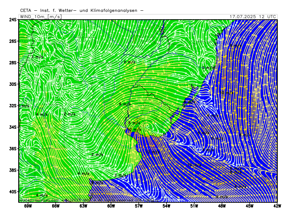Click the 38S latitude label
Viewport: 296px width, 222px height.
pyautogui.click(x=13, y=170)
